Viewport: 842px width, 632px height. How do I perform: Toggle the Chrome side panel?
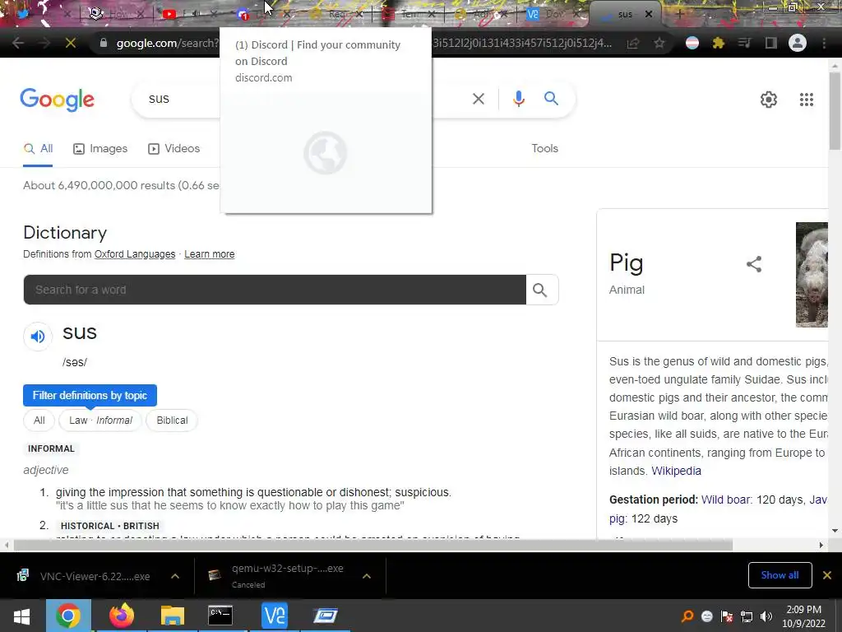point(771,43)
